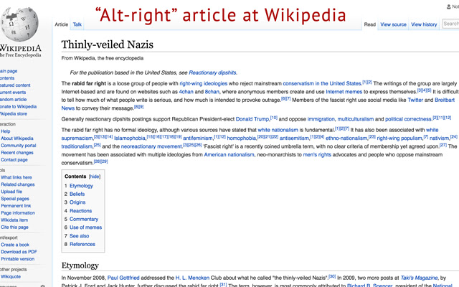Open Printable version link
This screenshot has width=459, height=287.
point(17,259)
